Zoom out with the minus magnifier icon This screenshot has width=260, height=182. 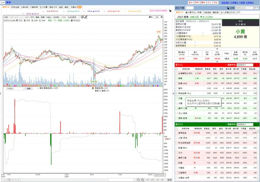tap(138, 180)
